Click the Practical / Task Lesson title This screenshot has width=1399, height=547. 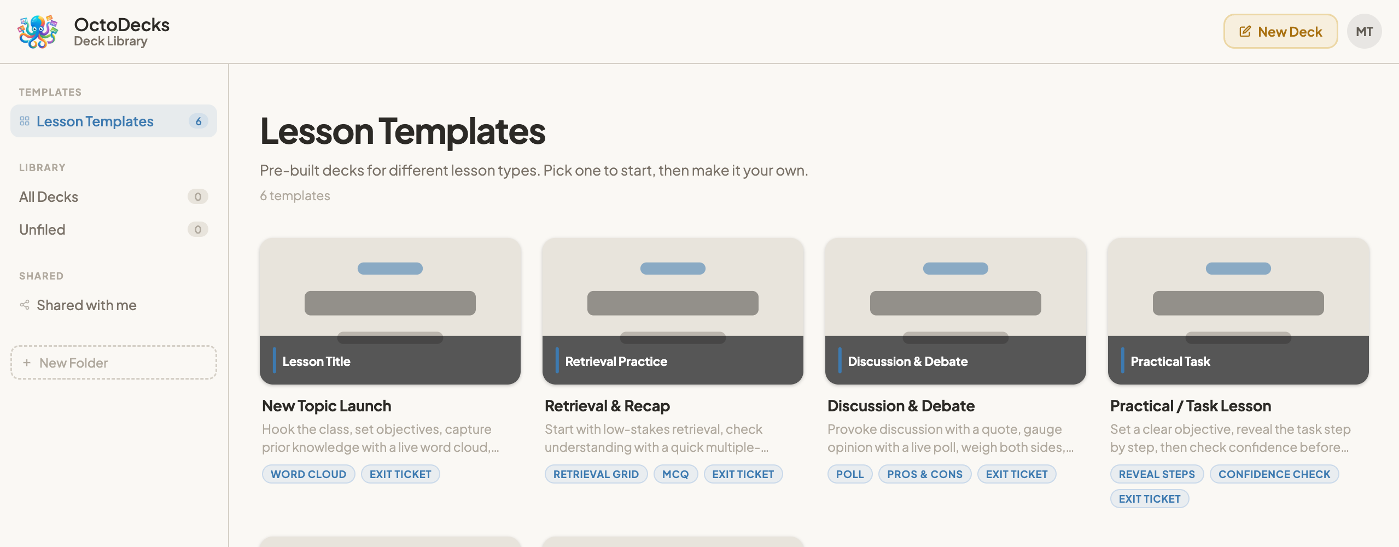[x=1191, y=406]
